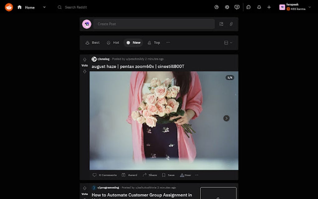Show the next gallery image with the arrow

tap(226, 118)
